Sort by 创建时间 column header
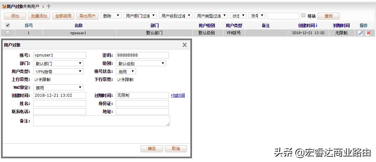Viewport: 376px width, 162px height. 308,25
